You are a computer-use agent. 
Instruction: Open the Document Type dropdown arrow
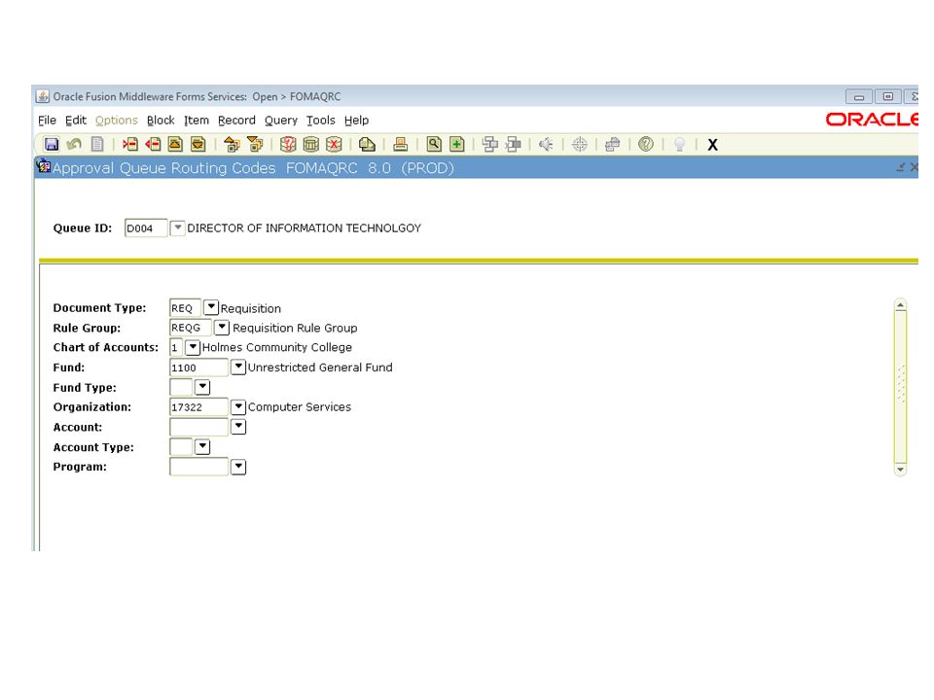click(x=211, y=307)
